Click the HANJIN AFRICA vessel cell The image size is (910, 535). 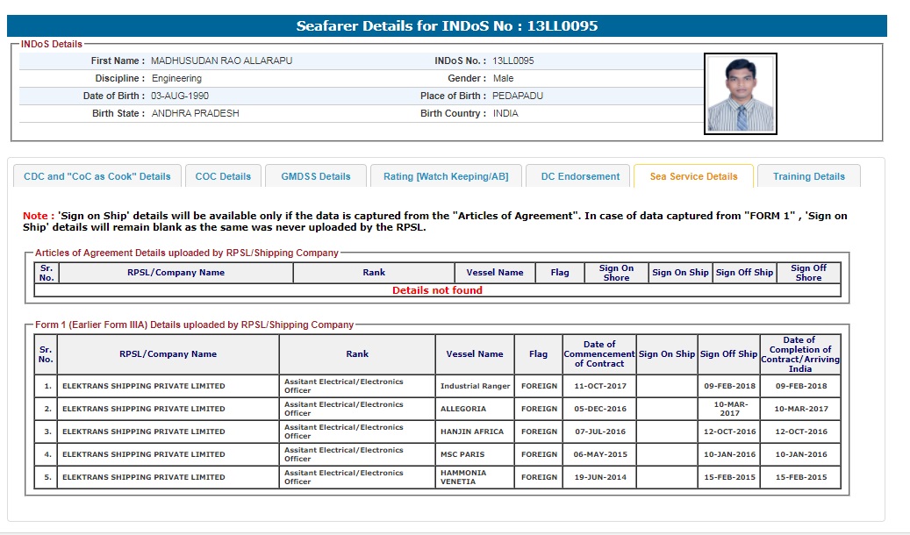click(475, 432)
